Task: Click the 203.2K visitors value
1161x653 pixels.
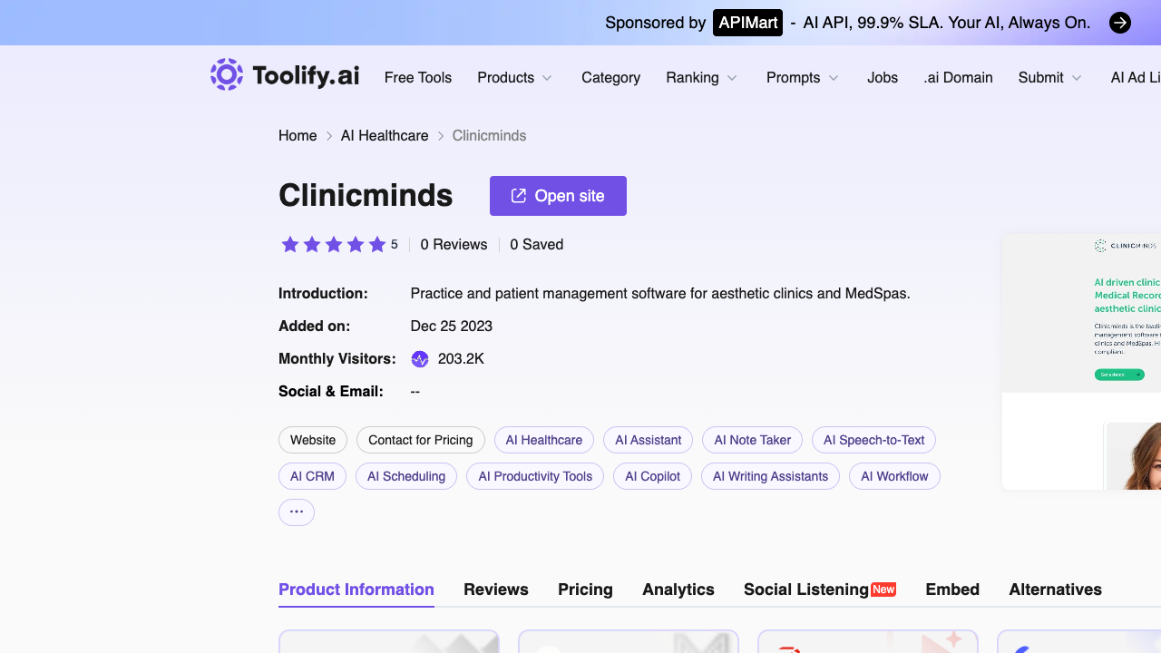Action: [461, 359]
